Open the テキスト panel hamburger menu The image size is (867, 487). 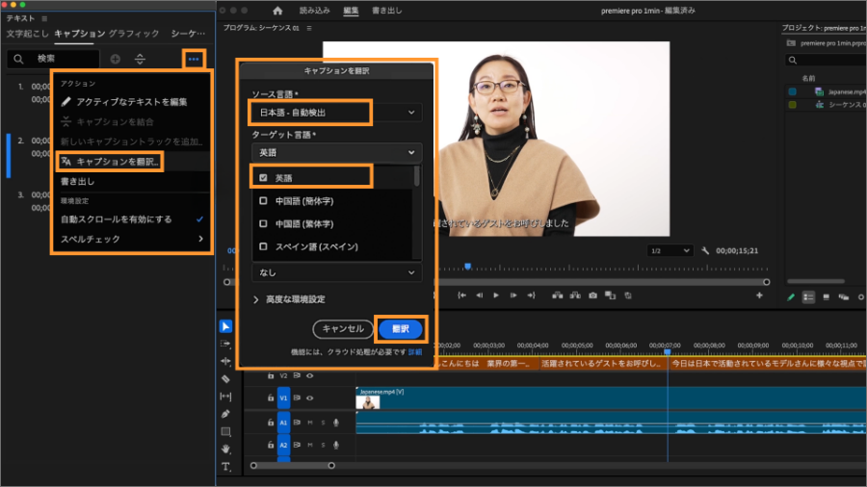(44, 18)
